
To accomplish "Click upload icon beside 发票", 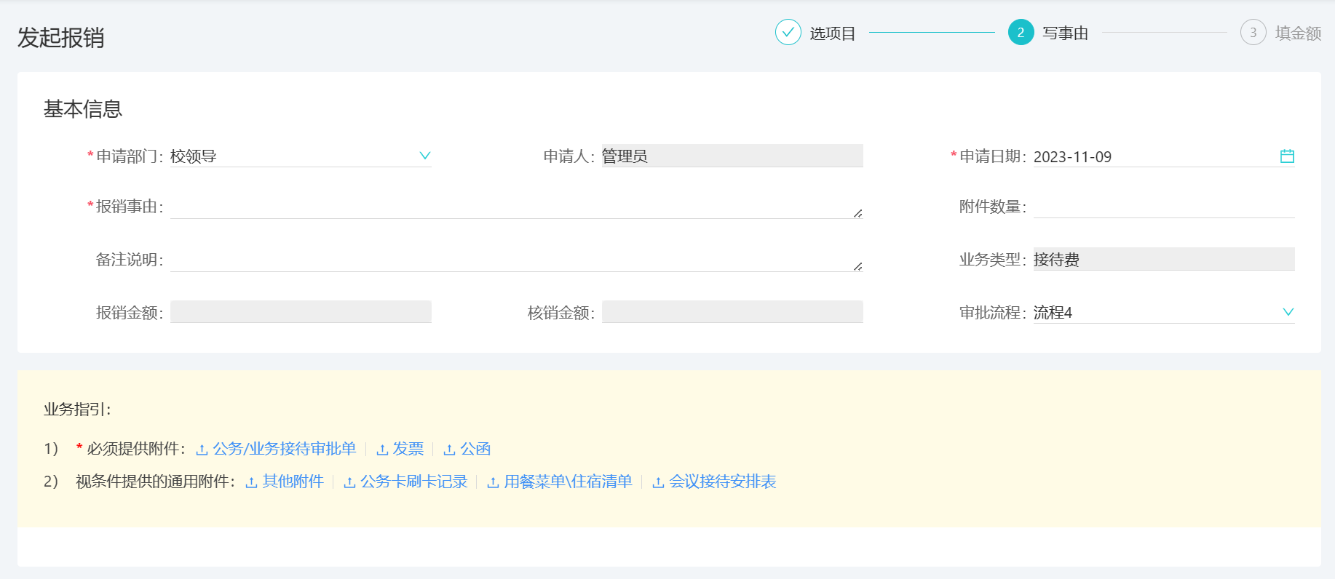I will 382,450.
